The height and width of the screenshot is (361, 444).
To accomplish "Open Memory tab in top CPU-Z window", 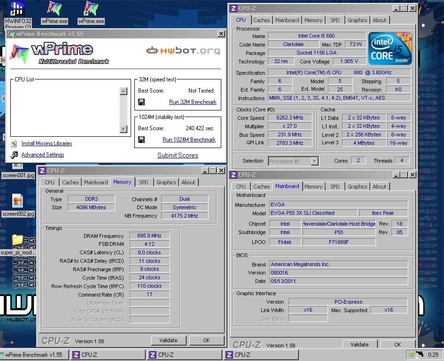I will tap(313, 20).
